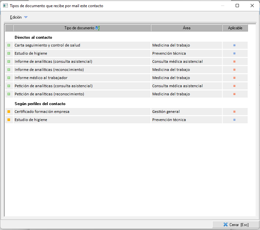The image size is (260, 230).
Task: Click green marker for Informe médico al trabajador
Action: point(9,78)
